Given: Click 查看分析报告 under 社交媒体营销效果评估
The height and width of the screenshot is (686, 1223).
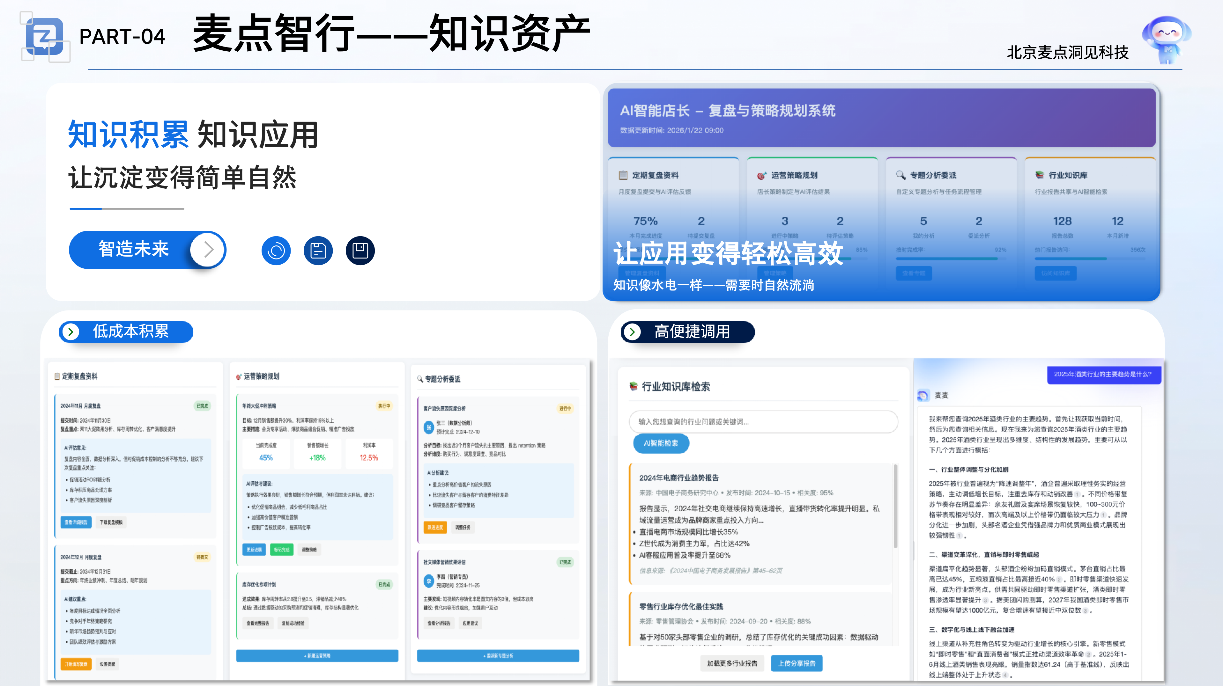Looking at the screenshot, I should 439,623.
